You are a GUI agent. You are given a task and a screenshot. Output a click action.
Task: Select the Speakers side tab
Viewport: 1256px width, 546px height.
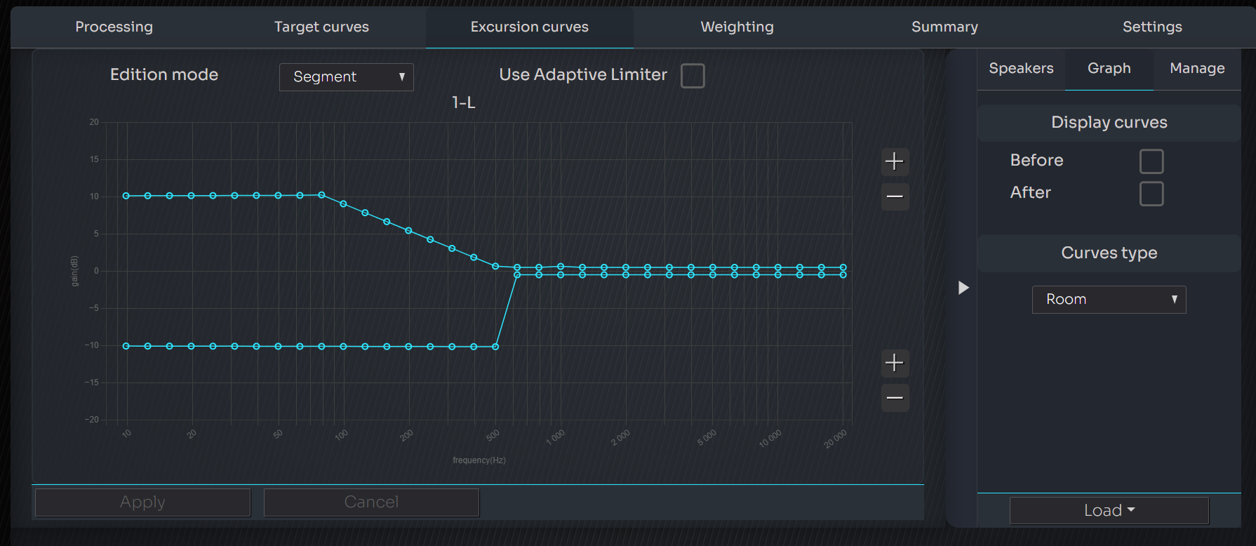click(x=1021, y=69)
